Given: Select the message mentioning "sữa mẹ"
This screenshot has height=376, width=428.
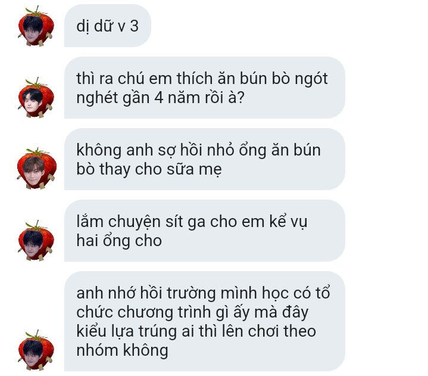Looking at the screenshot, I should point(204,159).
